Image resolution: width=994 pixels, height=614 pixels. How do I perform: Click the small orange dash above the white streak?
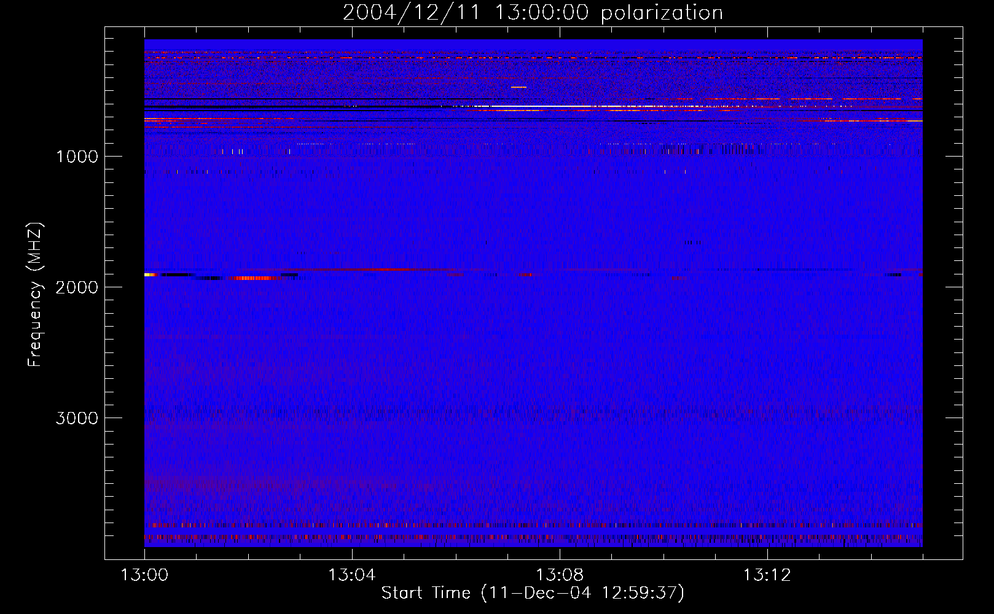pos(519,87)
